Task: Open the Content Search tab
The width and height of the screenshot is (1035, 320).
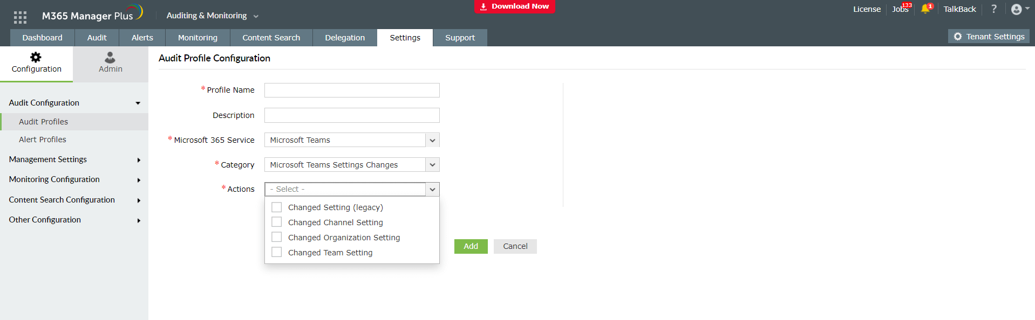Action: pyautogui.click(x=271, y=38)
